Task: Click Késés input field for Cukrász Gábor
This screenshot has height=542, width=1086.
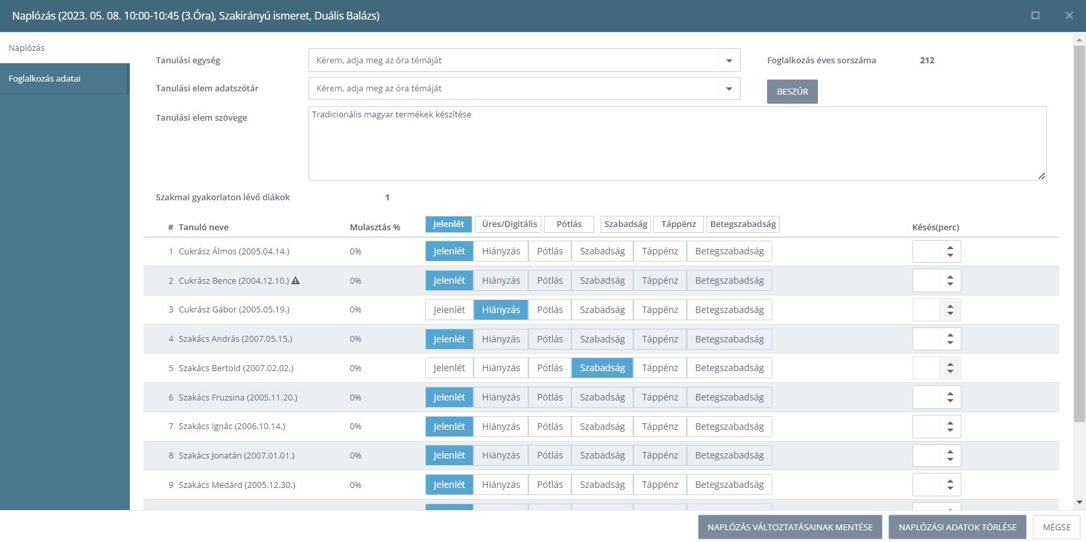Action: pos(926,310)
